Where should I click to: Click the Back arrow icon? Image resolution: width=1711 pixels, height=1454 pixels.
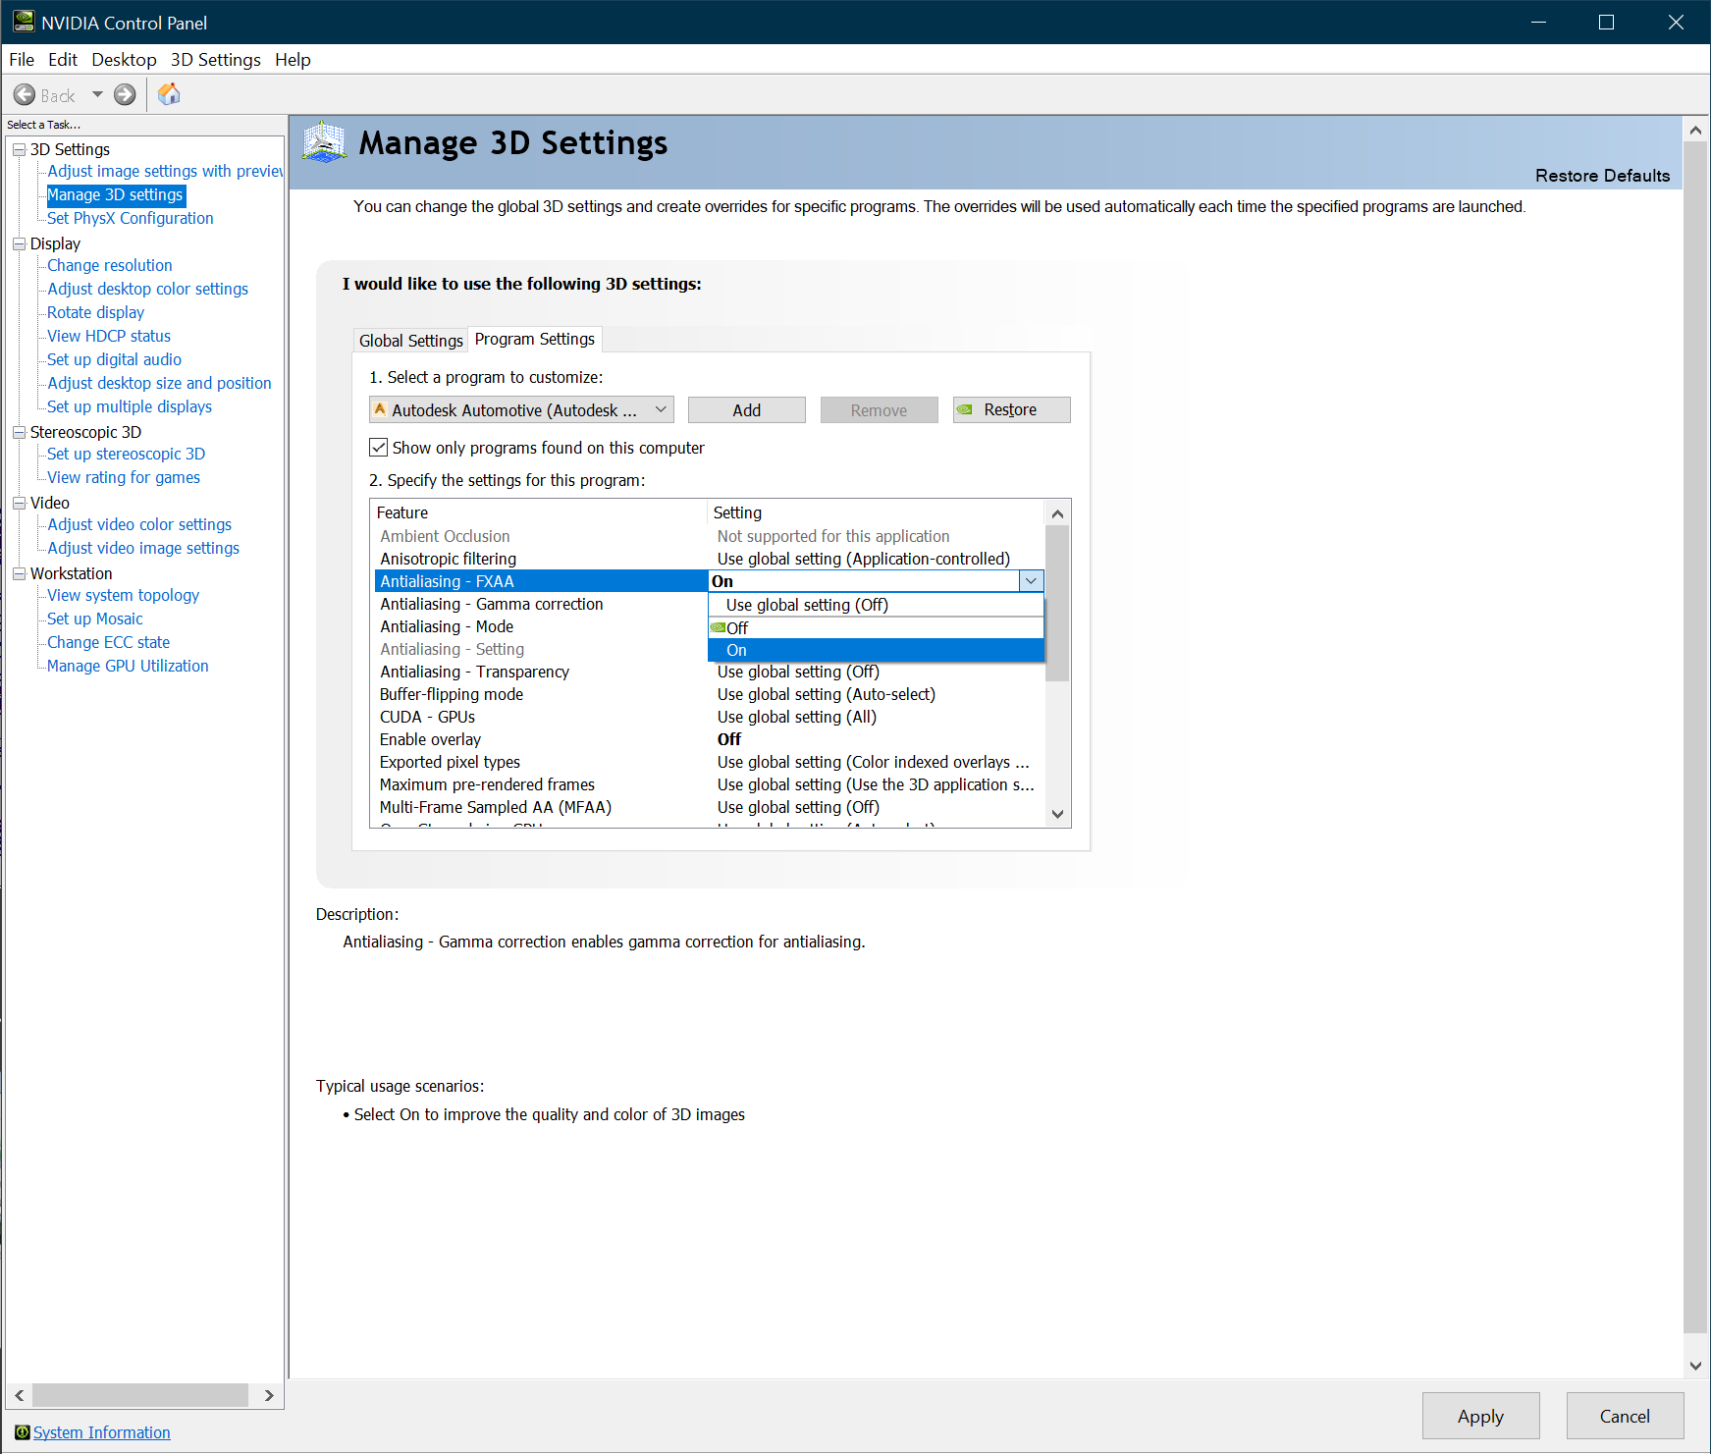(x=25, y=95)
